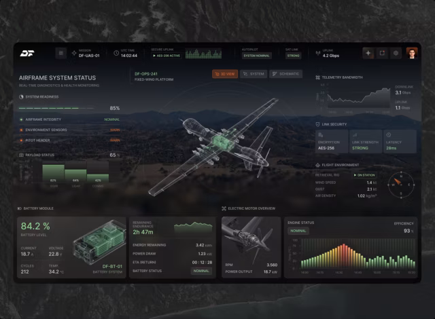435x319 pixels.
Task: Click the DF-UAS-01 mission label
Action: pos(89,56)
